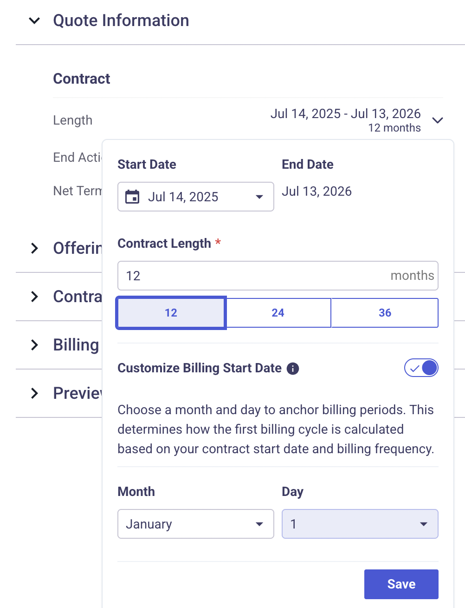Screen dimensions: 465x608
Task: Click the Start Date dropdown arrow
Action: click(259, 197)
